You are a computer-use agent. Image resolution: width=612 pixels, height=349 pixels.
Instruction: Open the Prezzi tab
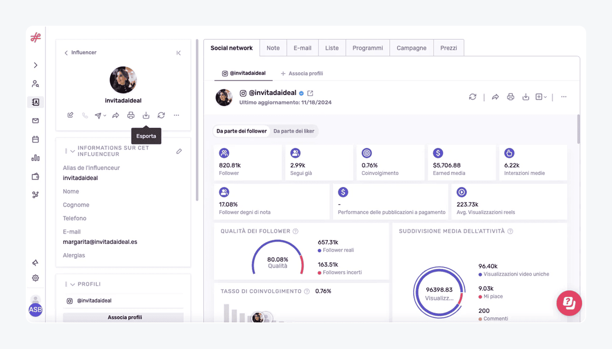449,48
